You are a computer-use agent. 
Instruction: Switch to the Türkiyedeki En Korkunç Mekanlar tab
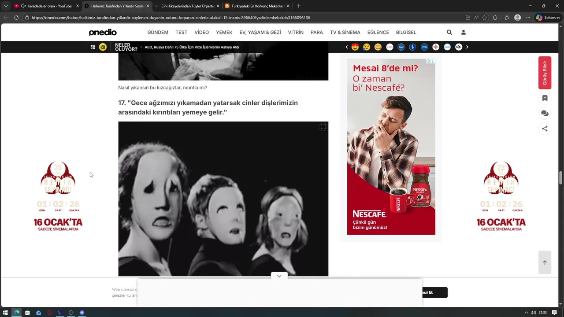click(257, 6)
